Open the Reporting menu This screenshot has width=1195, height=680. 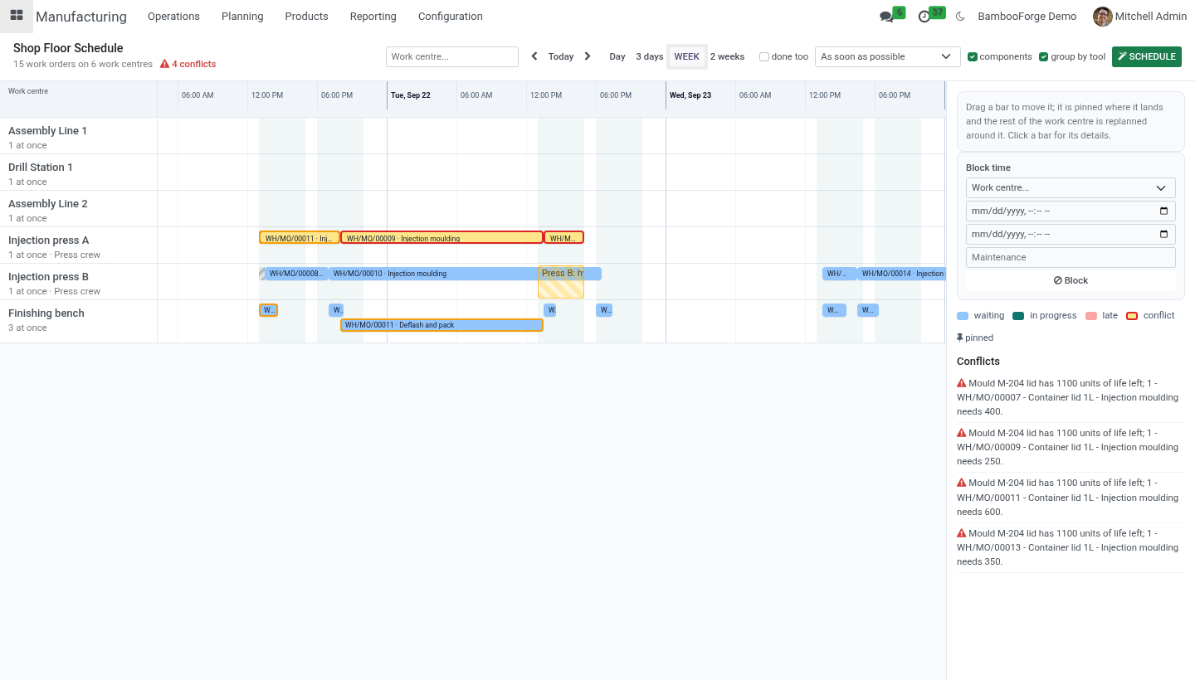(x=373, y=17)
